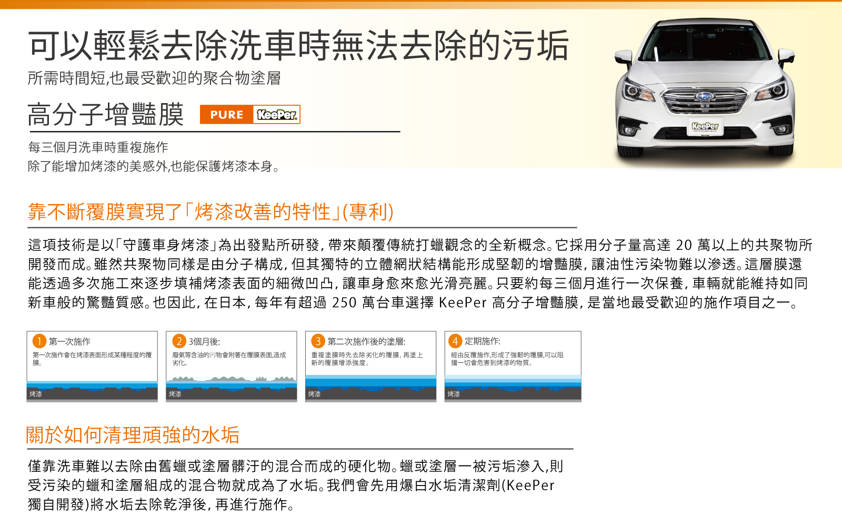Click the main headline 可以輕鬆去除洗車時無法去除的污垢
This screenshot has height=526, width=842.
point(298,45)
